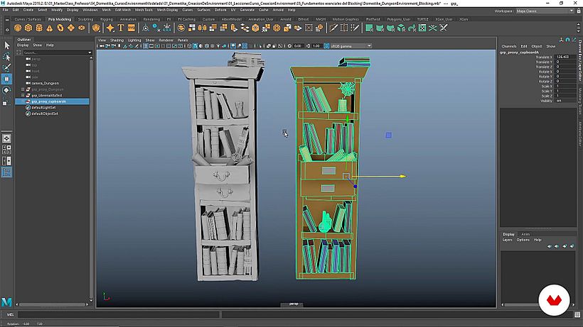Choose the Paint Selection tool
This screenshot has height=327, width=583.
[x=6, y=67]
